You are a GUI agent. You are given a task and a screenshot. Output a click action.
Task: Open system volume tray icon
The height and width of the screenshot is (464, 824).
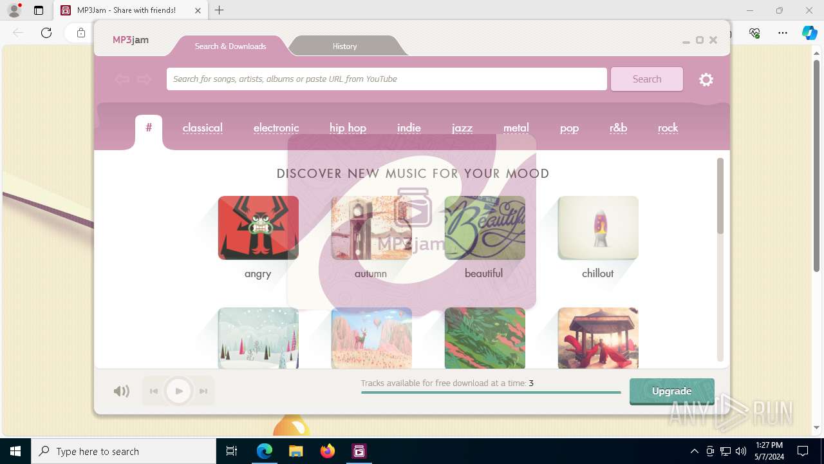click(741, 451)
